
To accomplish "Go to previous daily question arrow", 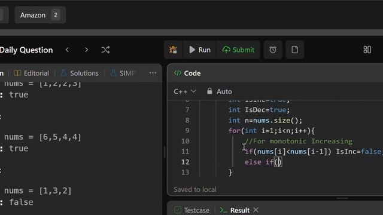I will click(x=67, y=50).
